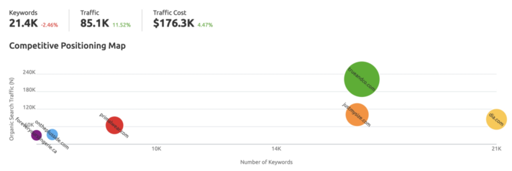Image resolution: width=512 pixels, height=171 pixels.
Task: Click the 240K y-axis tick label
Action: pyautogui.click(x=29, y=72)
